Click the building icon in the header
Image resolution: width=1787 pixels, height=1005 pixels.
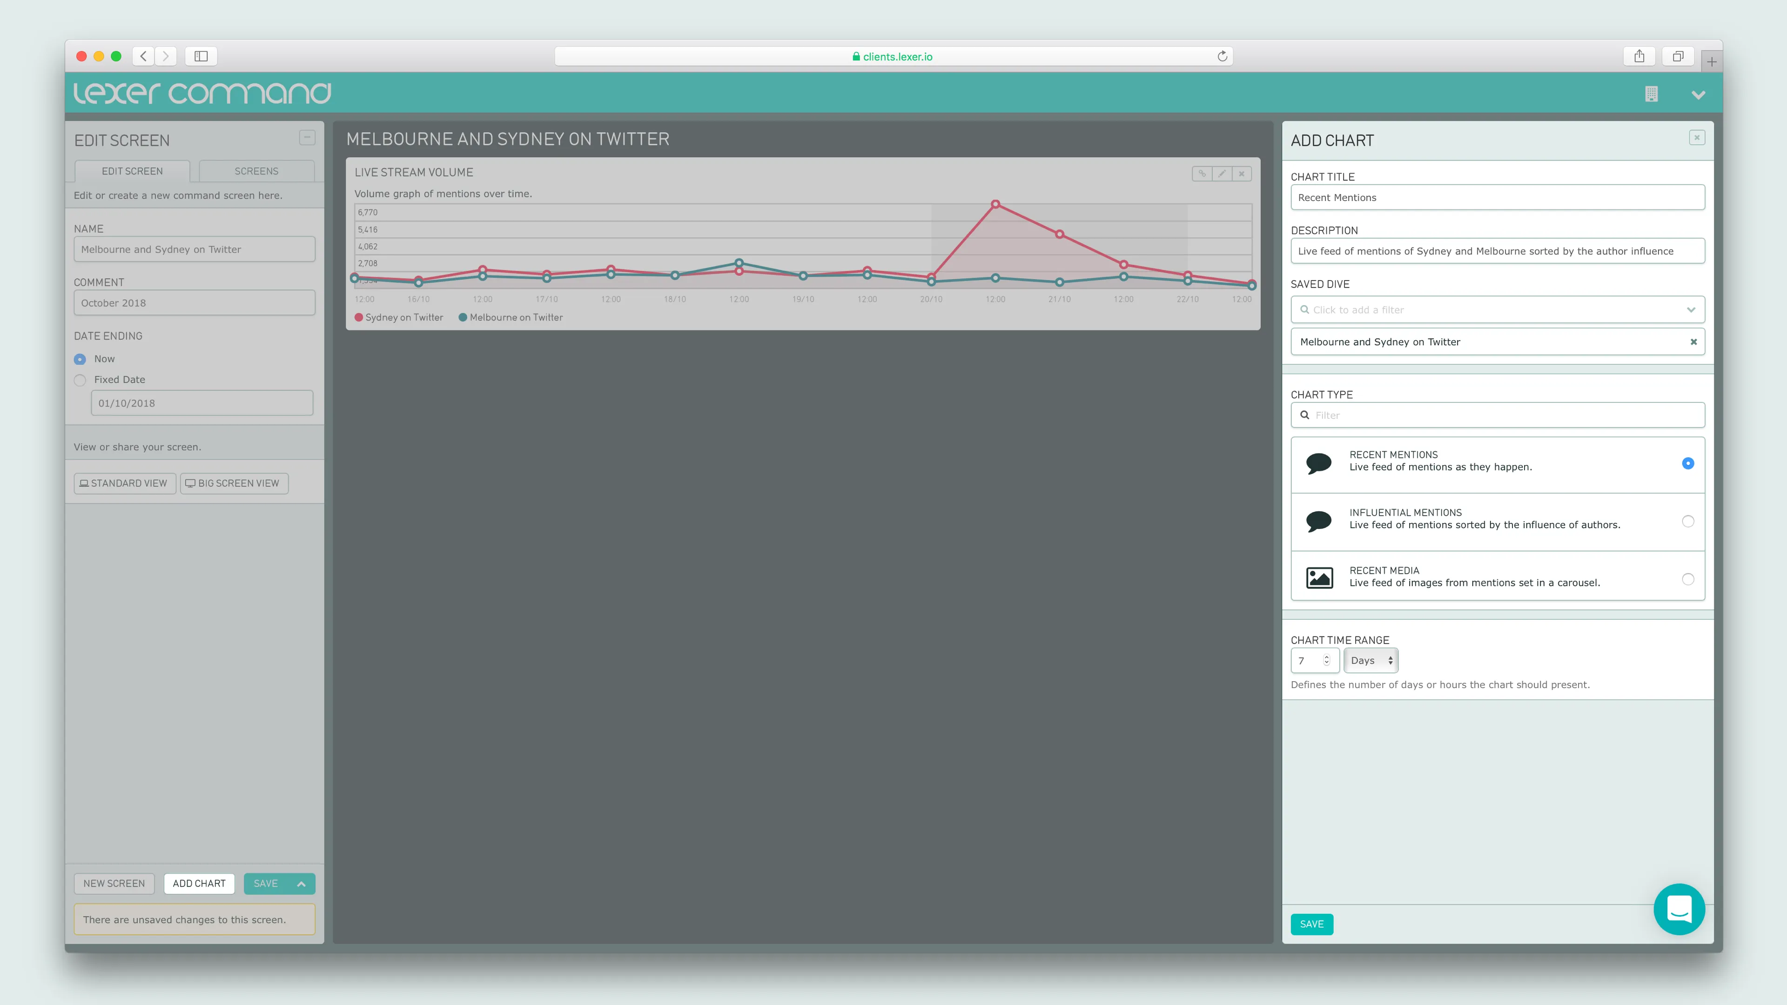pyautogui.click(x=1651, y=94)
